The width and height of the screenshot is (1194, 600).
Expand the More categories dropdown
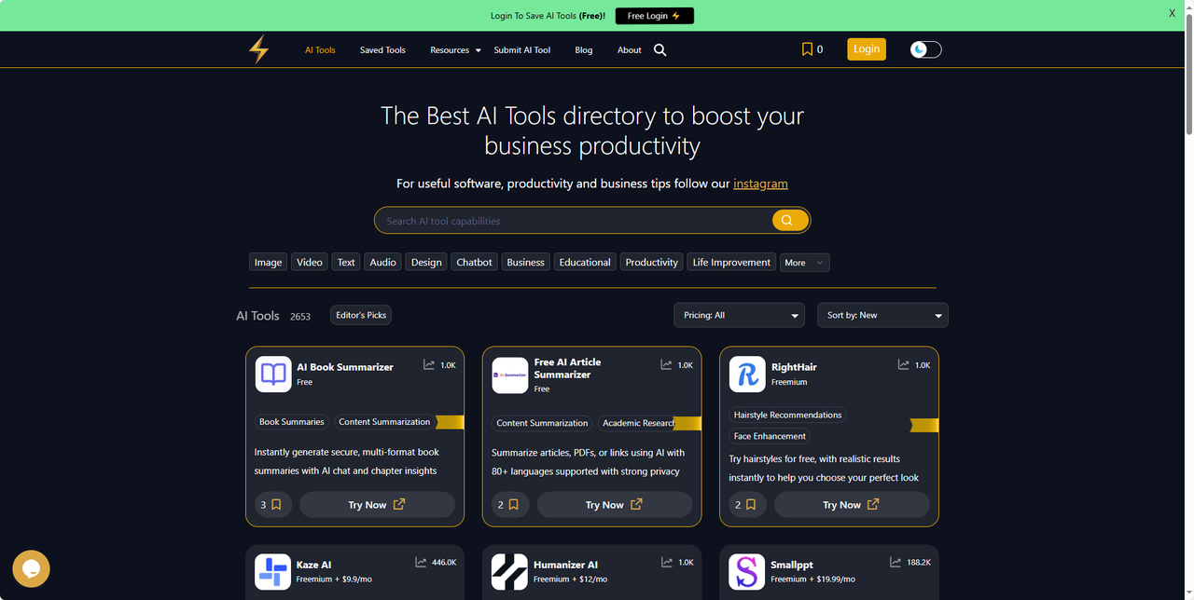pos(804,263)
